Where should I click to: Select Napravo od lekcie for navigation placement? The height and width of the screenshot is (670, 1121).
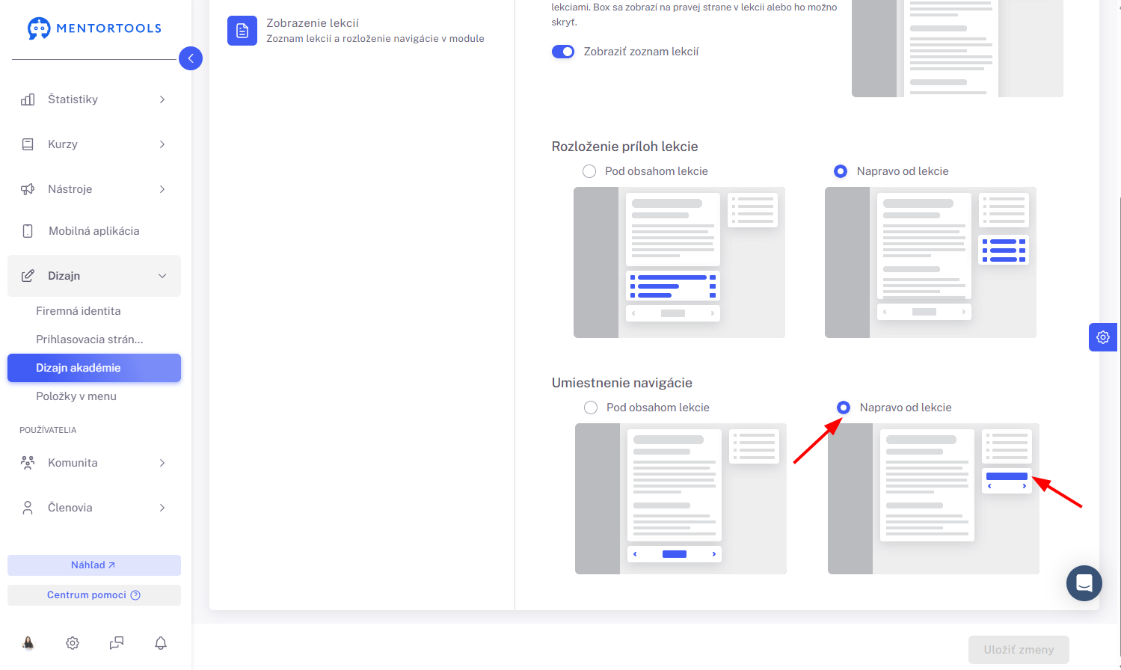pyautogui.click(x=844, y=408)
